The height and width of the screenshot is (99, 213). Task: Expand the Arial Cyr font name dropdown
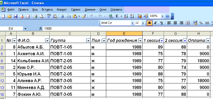pos(132,23)
